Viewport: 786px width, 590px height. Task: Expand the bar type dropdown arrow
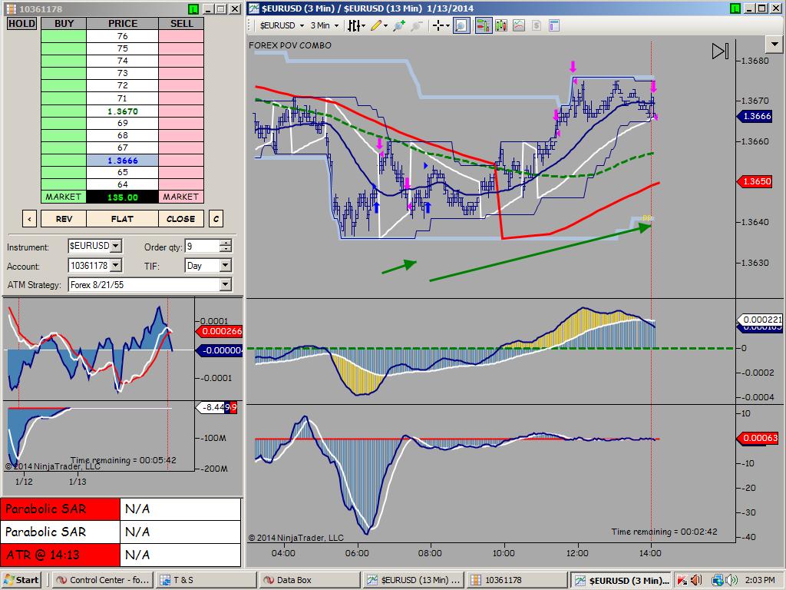coord(363,25)
